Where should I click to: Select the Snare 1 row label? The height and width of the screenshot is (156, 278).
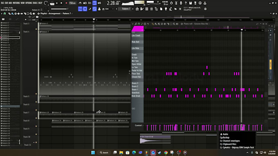tap(135, 90)
